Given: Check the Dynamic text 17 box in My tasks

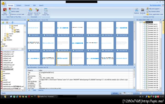Looking at the screenshot, I should pos(144,32).
